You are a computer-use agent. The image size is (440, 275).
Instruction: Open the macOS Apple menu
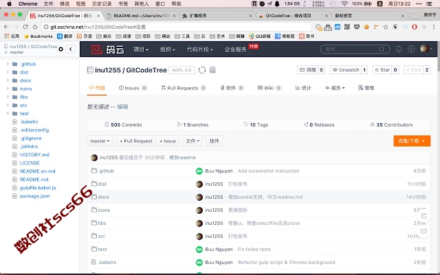tap(9, 3)
